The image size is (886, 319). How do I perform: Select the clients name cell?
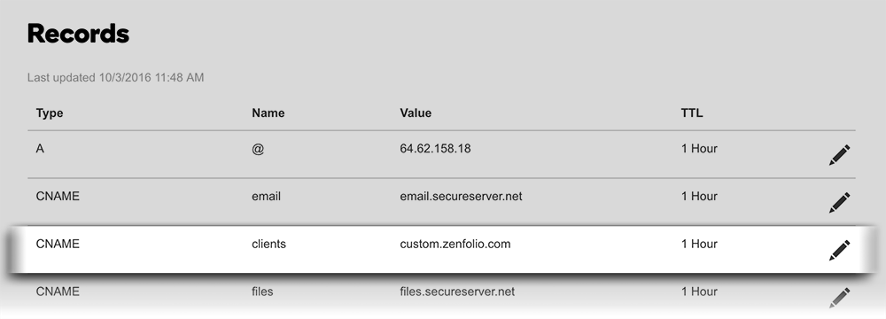point(268,245)
